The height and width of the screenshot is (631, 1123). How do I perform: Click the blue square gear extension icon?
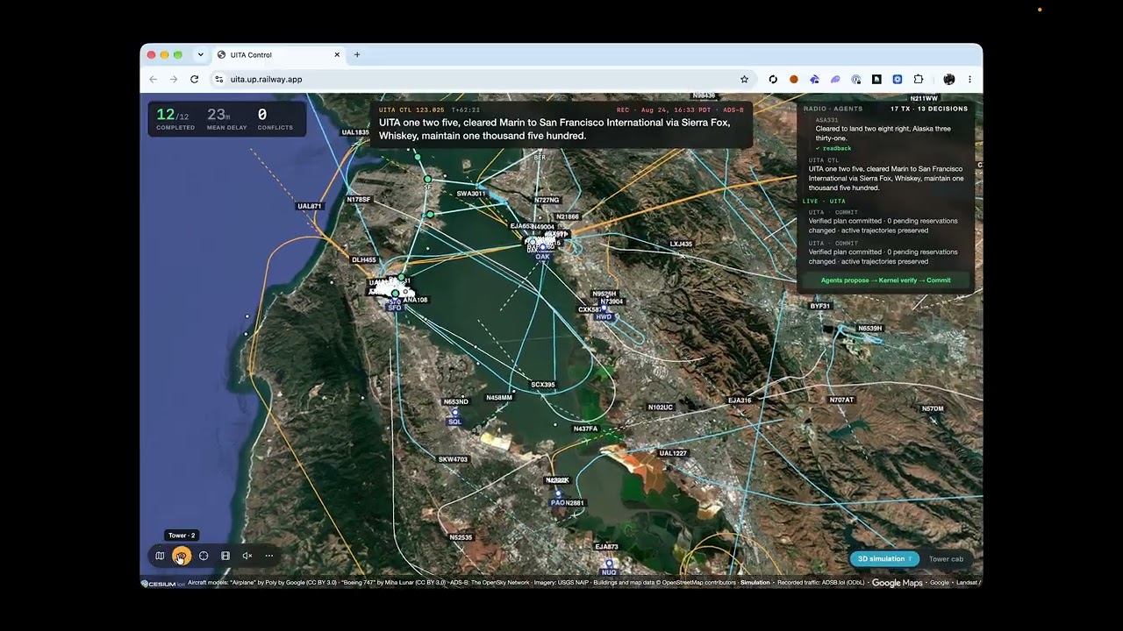898,79
